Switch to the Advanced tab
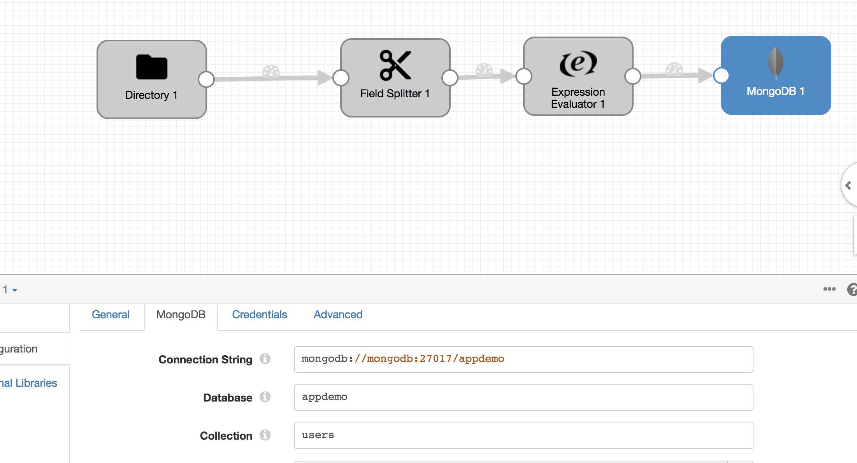The width and height of the screenshot is (857, 463). click(x=338, y=314)
